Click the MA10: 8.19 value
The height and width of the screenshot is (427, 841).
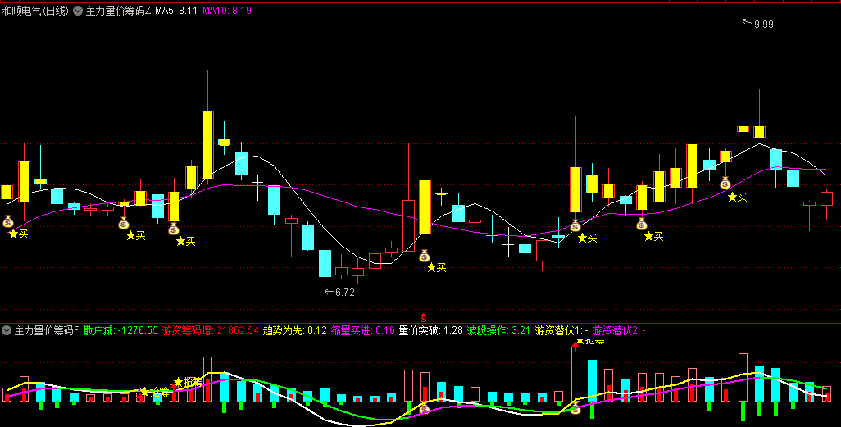tap(227, 11)
